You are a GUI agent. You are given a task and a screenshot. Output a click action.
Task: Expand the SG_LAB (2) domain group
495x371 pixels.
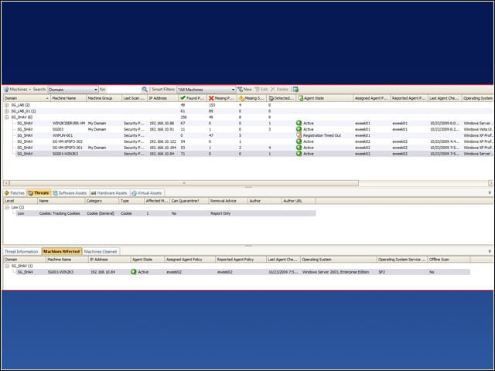pyautogui.click(x=7, y=105)
